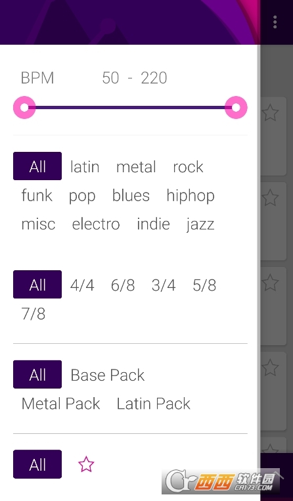Open the three-dot overflow menu
Image resolution: width=293 pixels, height=501 pixels.
click(x=275, y=22)
